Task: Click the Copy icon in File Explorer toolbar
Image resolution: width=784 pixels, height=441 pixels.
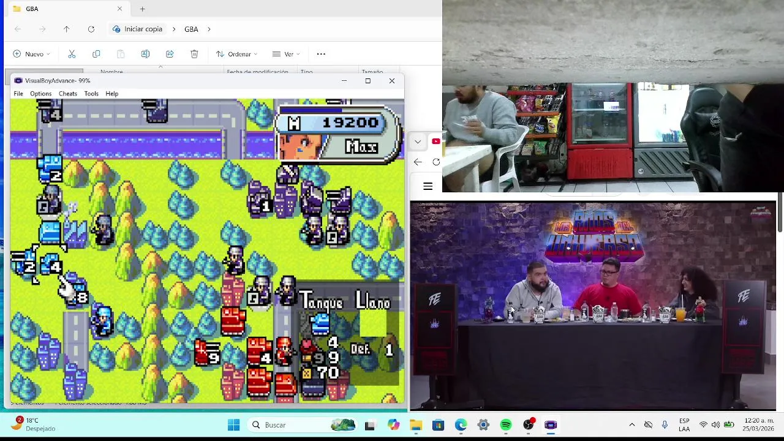Action: point(96,54)
